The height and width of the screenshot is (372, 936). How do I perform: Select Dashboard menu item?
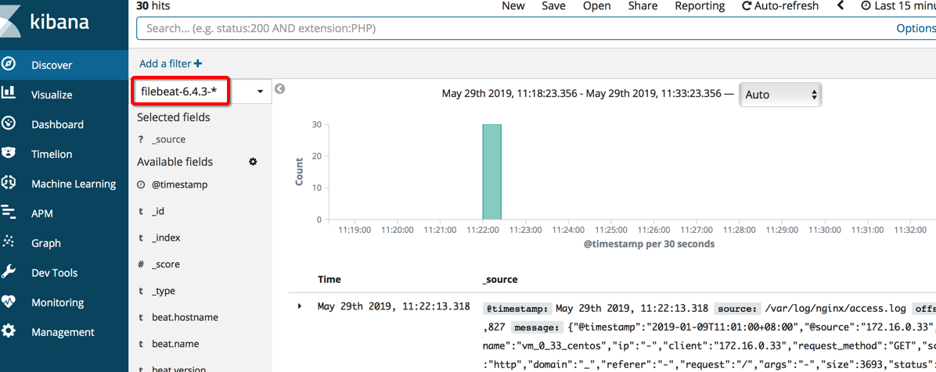(x=64, y=124)
